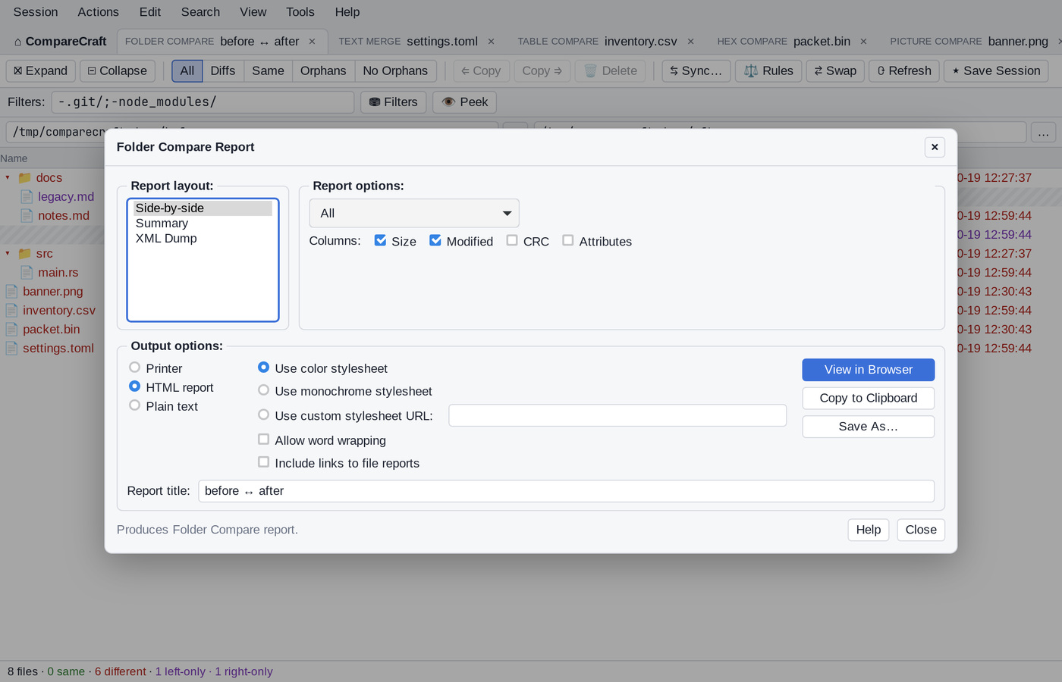Select the Printer output option

coord(134,368)
